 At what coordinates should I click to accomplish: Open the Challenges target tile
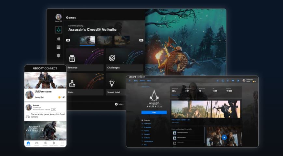pyautogui.click(x=125, y=60)
